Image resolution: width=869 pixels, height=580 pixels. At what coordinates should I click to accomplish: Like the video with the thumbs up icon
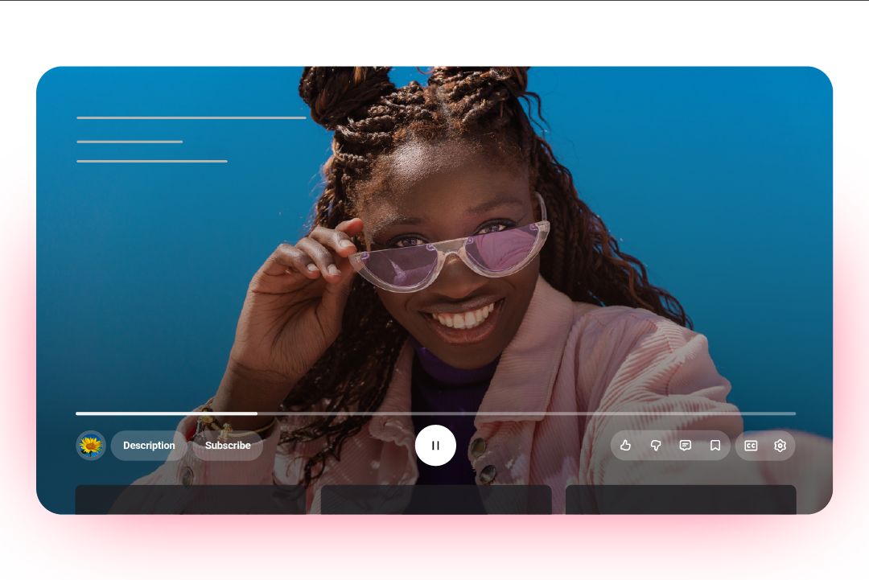coord(625,445)
